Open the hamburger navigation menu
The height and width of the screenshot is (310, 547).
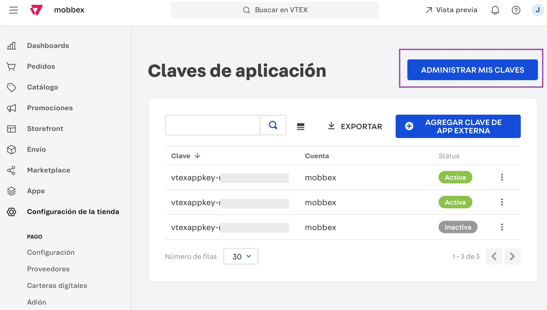[14, 10]
